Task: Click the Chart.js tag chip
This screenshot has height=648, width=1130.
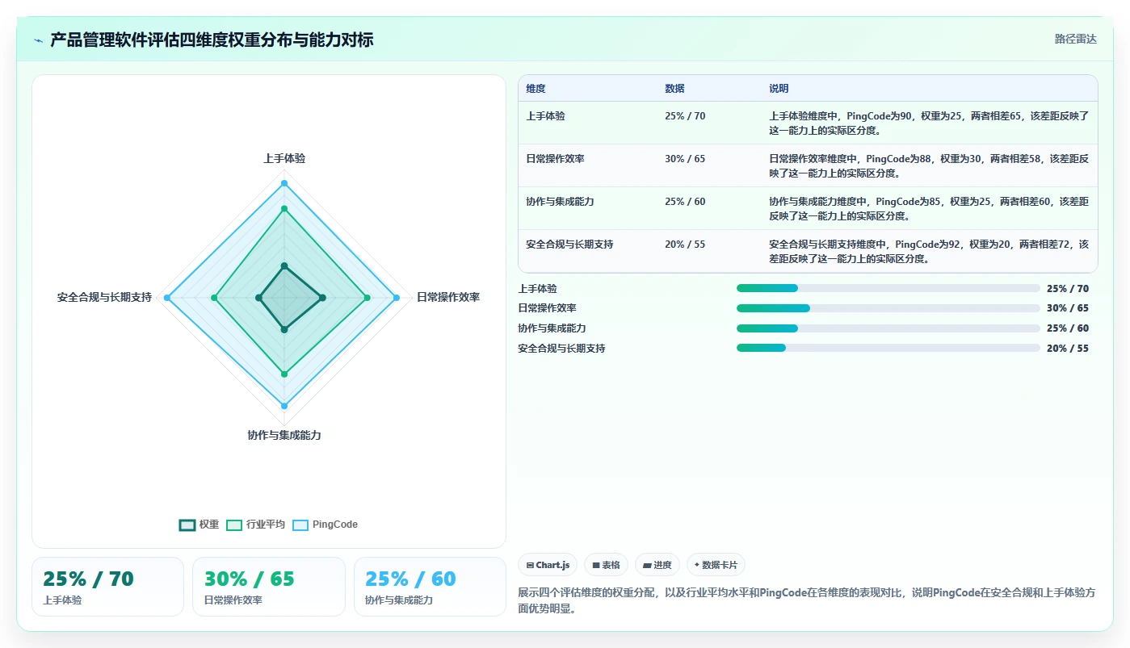Action: click(548, 565)
